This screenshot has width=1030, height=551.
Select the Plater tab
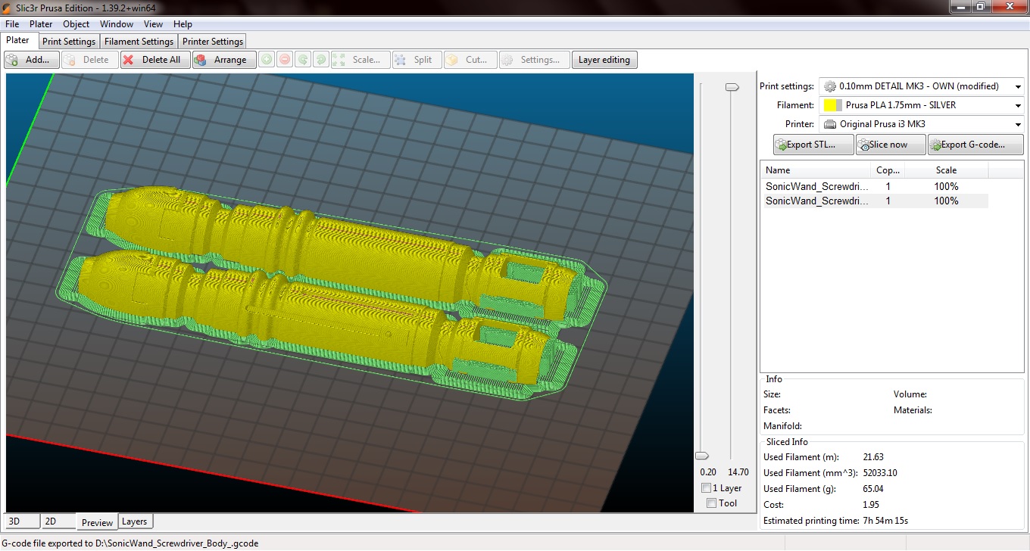pyautogui.click(x=18, y=41)
